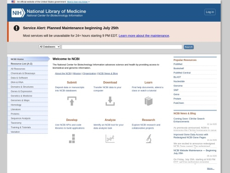Click the Analyze heading link
This screenshot has height=173, width=230.
click(110, 120)
